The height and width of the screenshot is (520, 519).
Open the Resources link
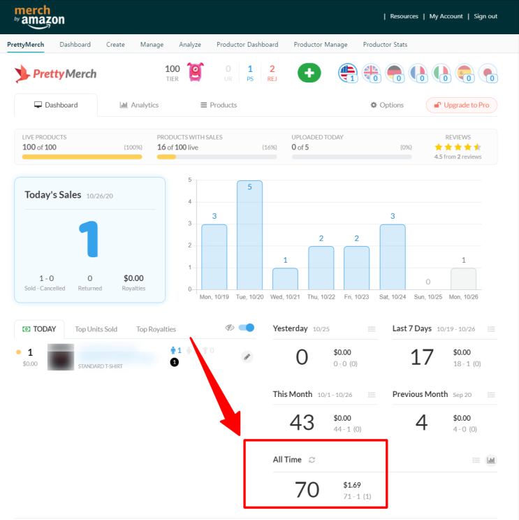point(404,16)
